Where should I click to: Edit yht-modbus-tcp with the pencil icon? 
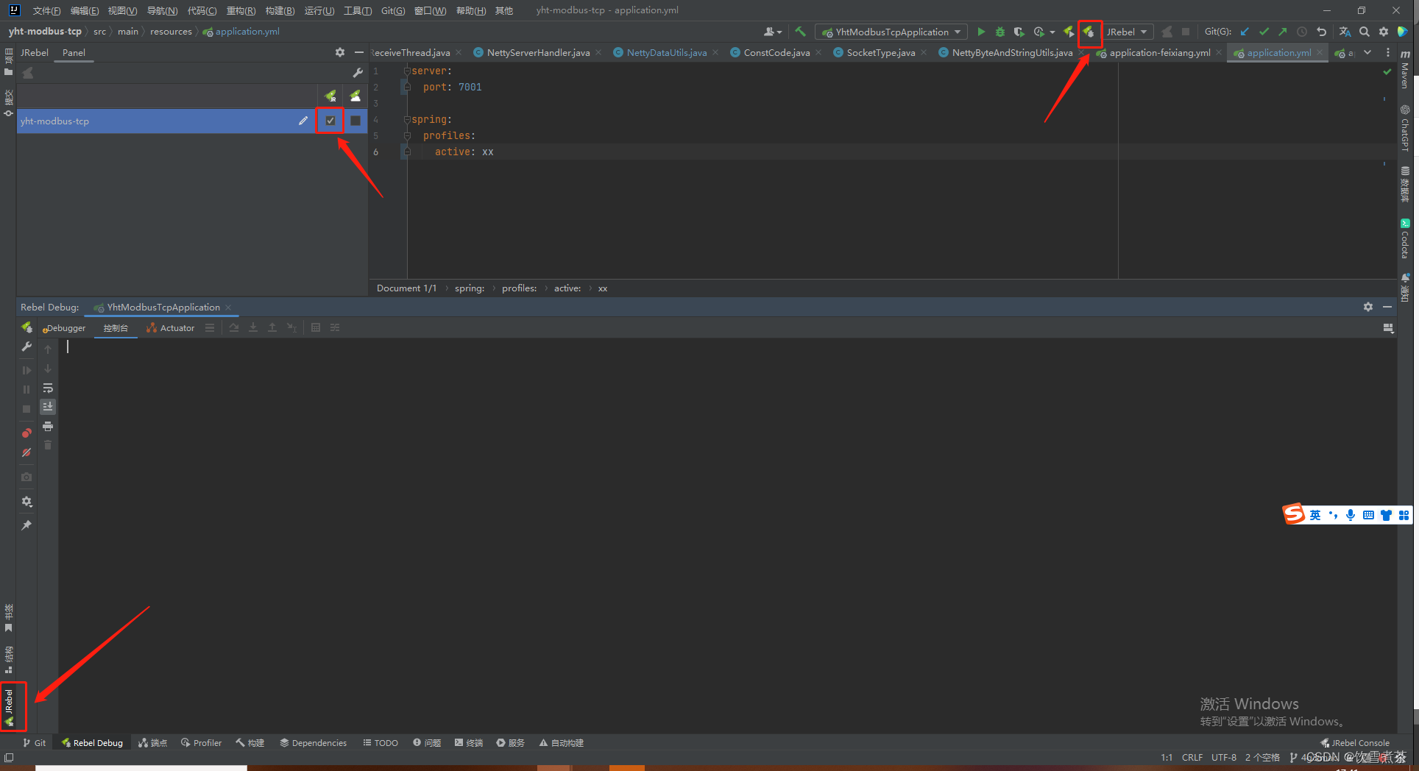(x=303, y=121)
